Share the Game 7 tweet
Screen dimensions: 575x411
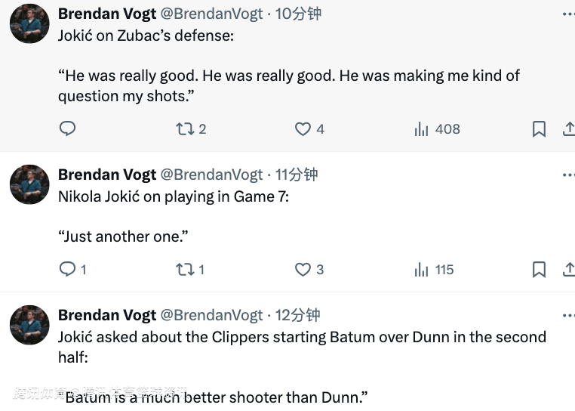569,270
